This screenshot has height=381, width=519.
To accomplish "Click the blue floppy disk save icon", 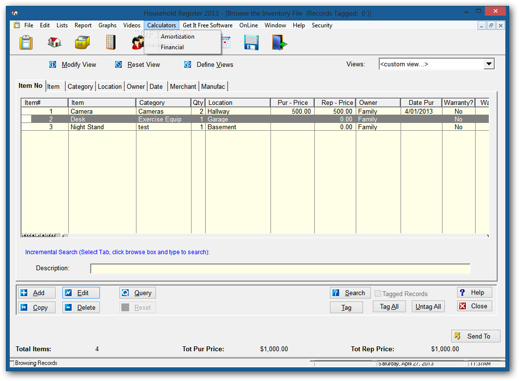I will [251, 42].
